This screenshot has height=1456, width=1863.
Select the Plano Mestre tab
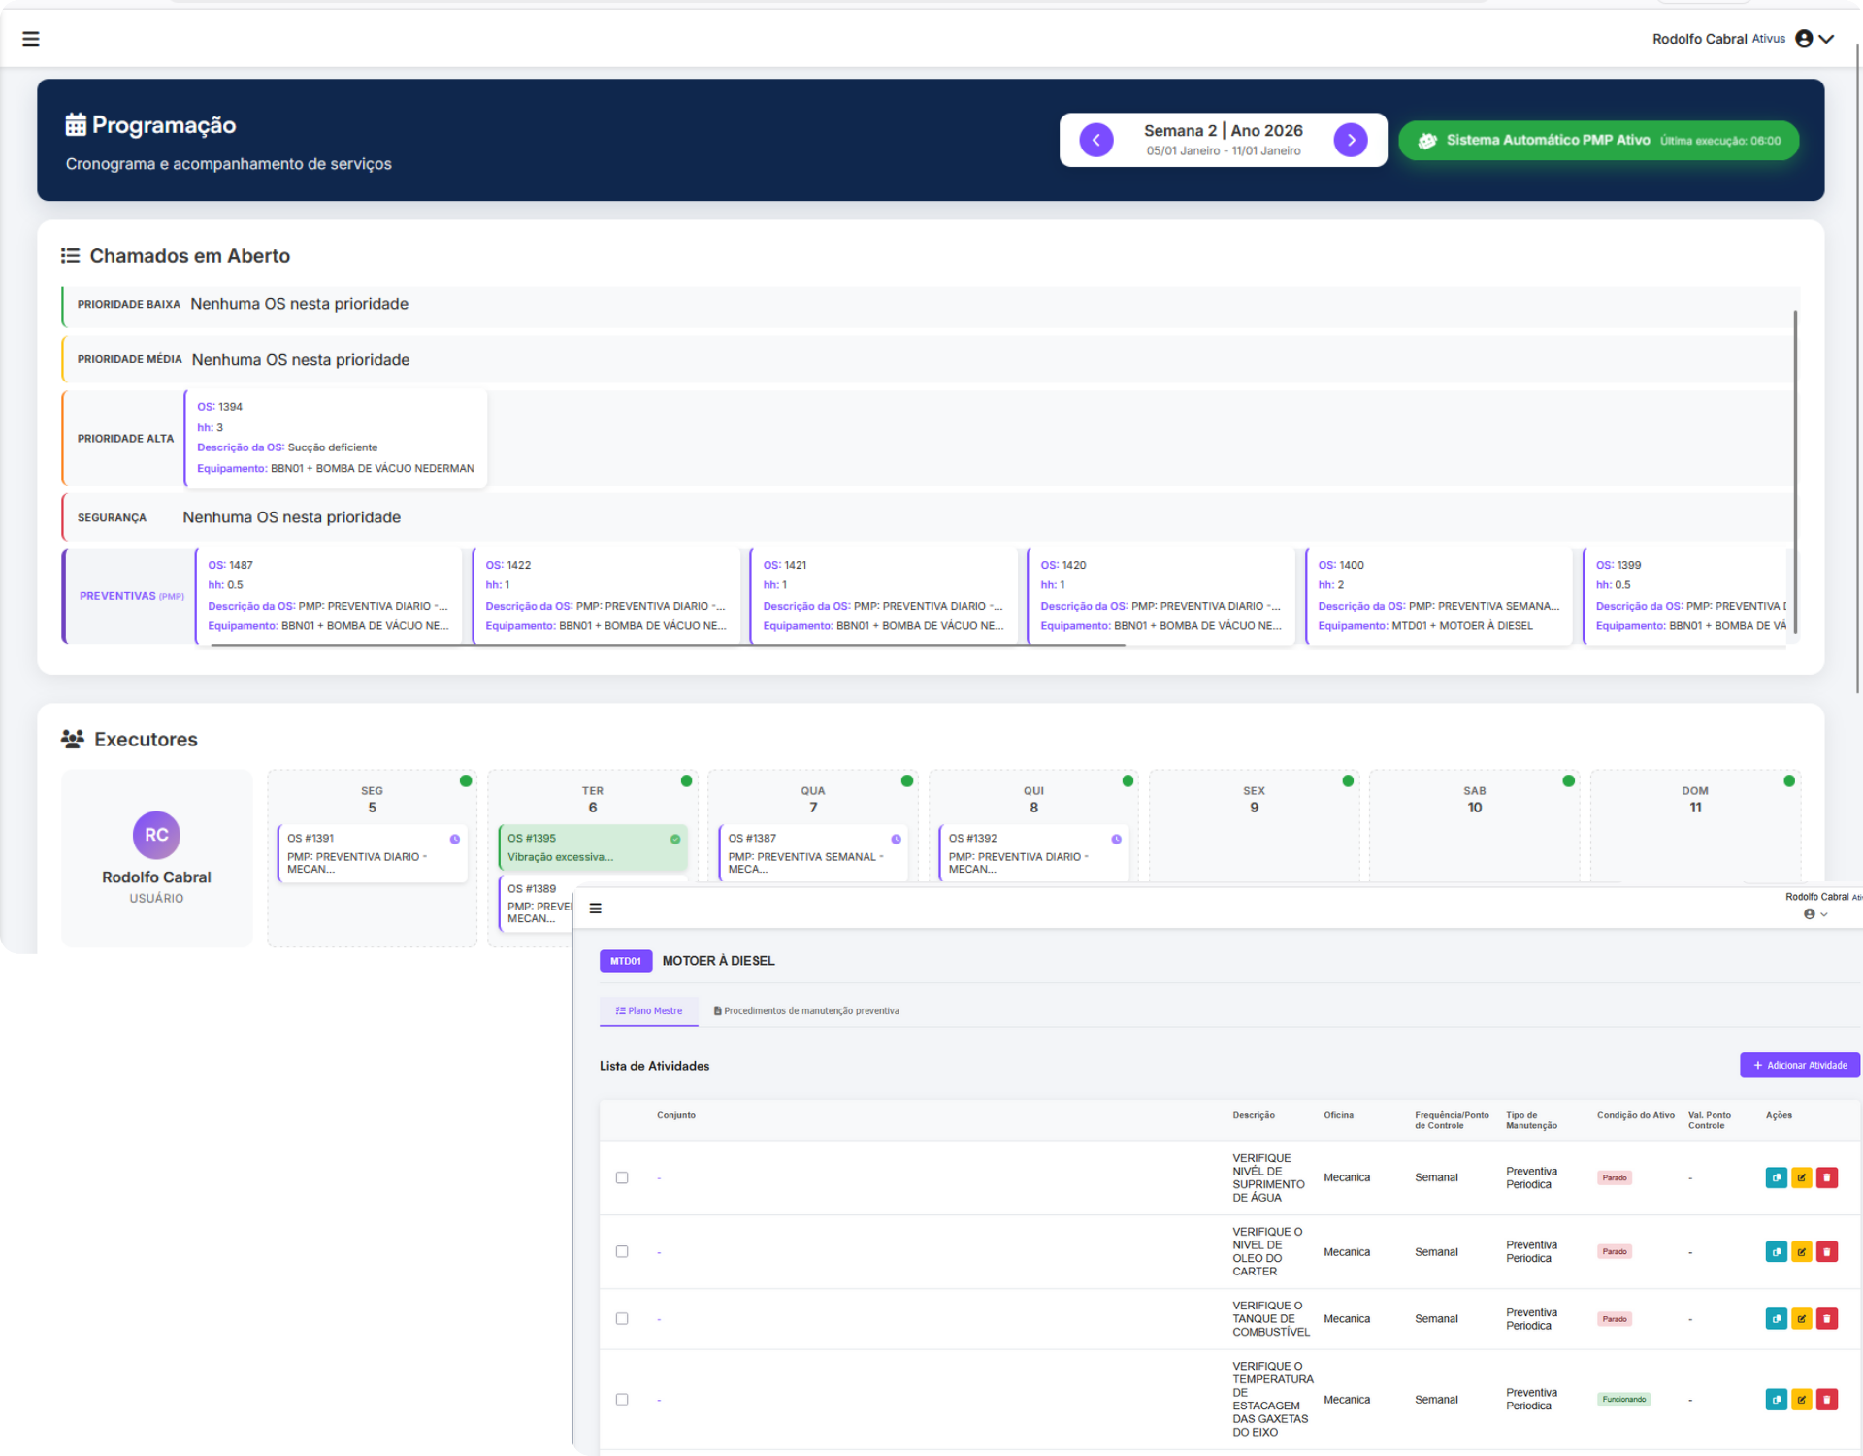click(648, 1010)
